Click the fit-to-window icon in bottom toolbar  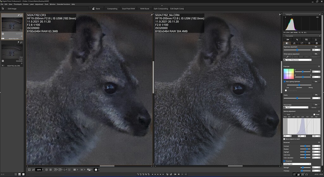coord(29,170)
